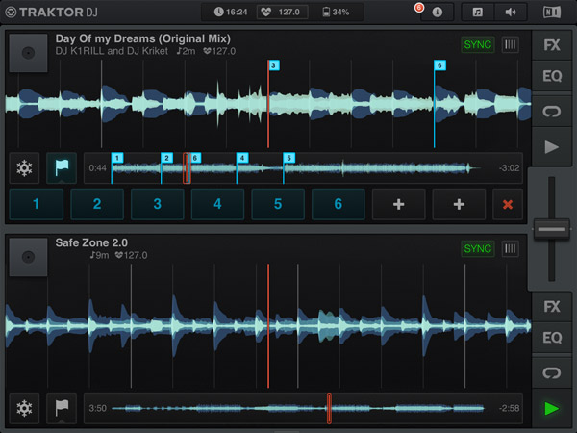Image resolution: width=577 pixels, height=433 pixels.
Task: Click Safe Zone 2.0 track title
Action: pos(91,242)
